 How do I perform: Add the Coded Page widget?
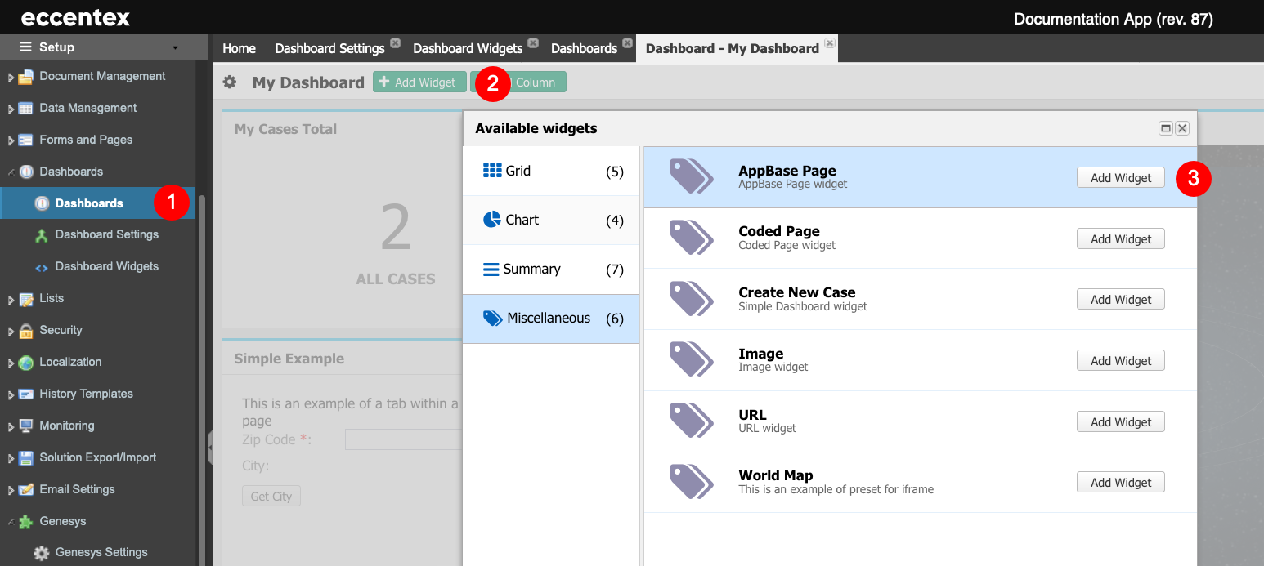click(1120, 239)
